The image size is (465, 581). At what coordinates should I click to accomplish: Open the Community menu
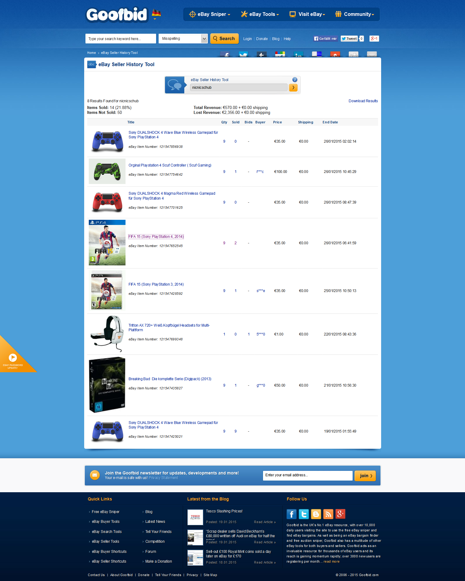coord(354,14)
